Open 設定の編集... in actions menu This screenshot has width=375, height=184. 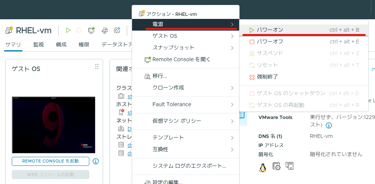[x=185, y=182]
